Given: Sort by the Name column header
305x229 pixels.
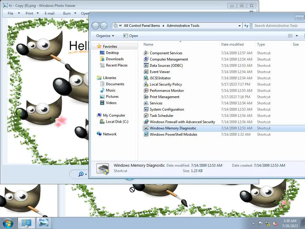Looking at the screenshot, I should (181, 44).
